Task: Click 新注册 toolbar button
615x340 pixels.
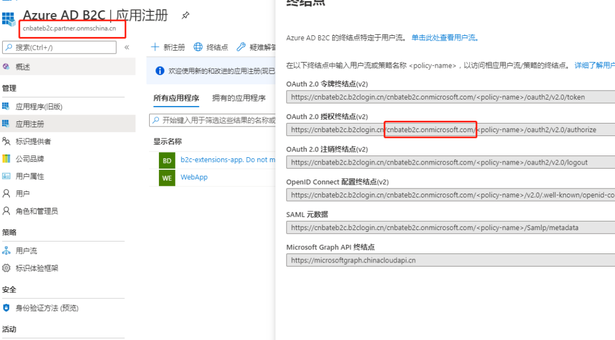Action: (168, 47)
